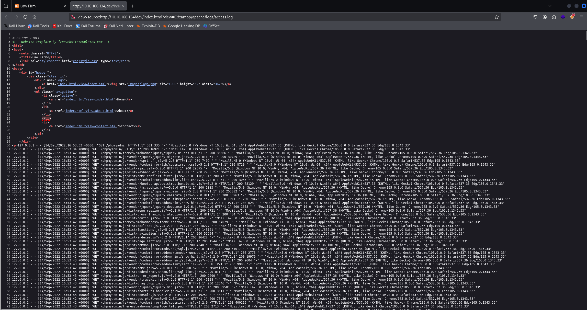The image size is (587, 310).
Task: Open the extensions puzzle icon
Action: point(554,17)
